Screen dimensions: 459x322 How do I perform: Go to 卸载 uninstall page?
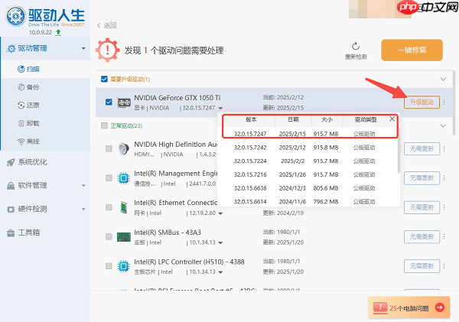(28, 123)
